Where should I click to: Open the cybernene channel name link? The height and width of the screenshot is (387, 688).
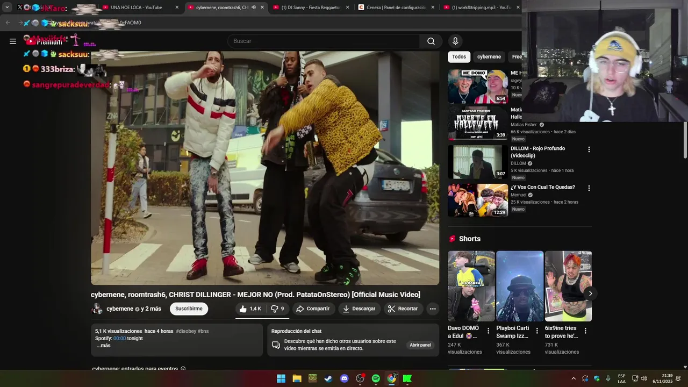point(120,309)
